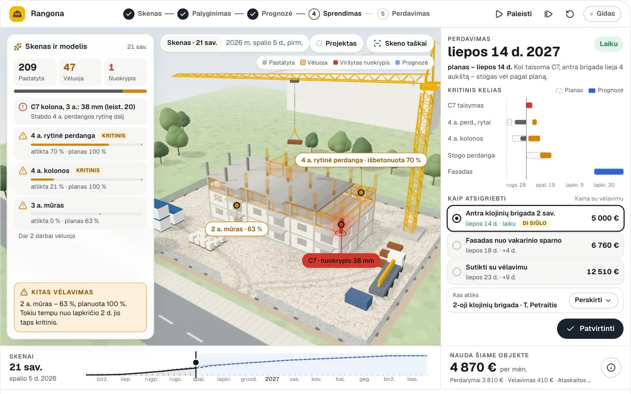Open the info icon beside monthly benefit

pyautogui.click(x=611, y=368)
